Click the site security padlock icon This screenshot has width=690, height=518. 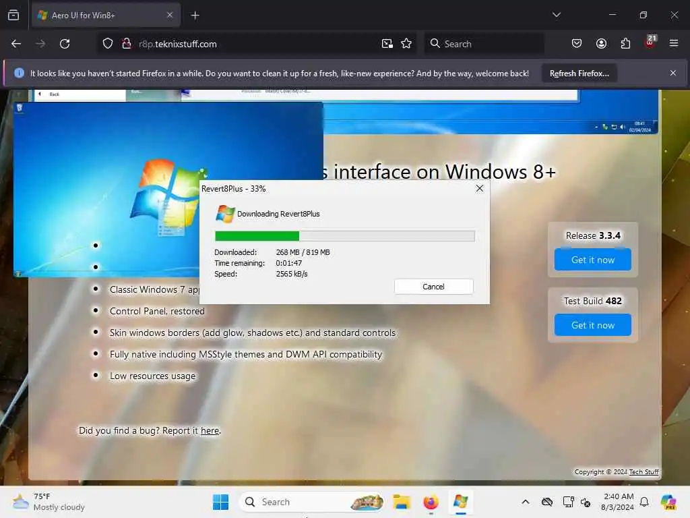(x=127, y=44)
